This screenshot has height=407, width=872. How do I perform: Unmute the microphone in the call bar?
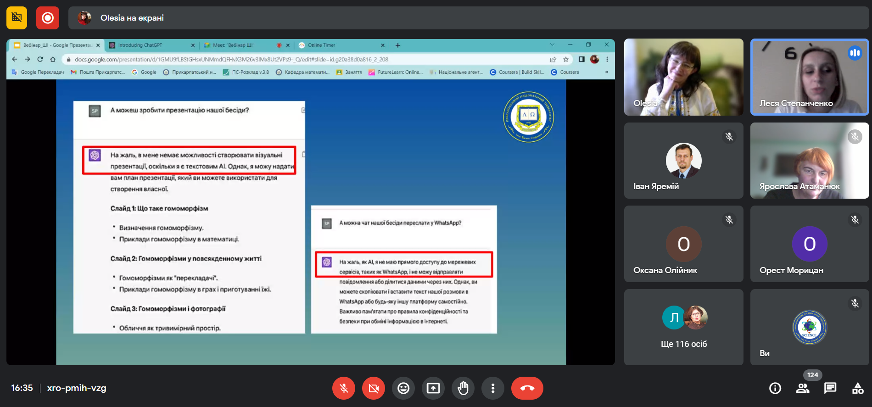343,388
